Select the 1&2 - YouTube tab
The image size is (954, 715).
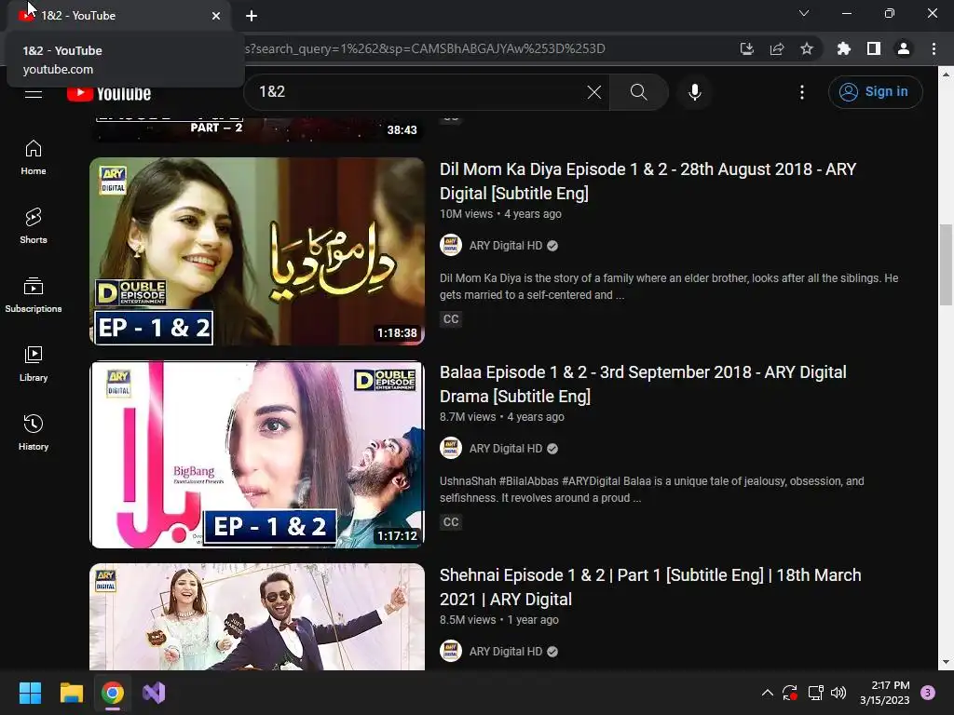118,16
